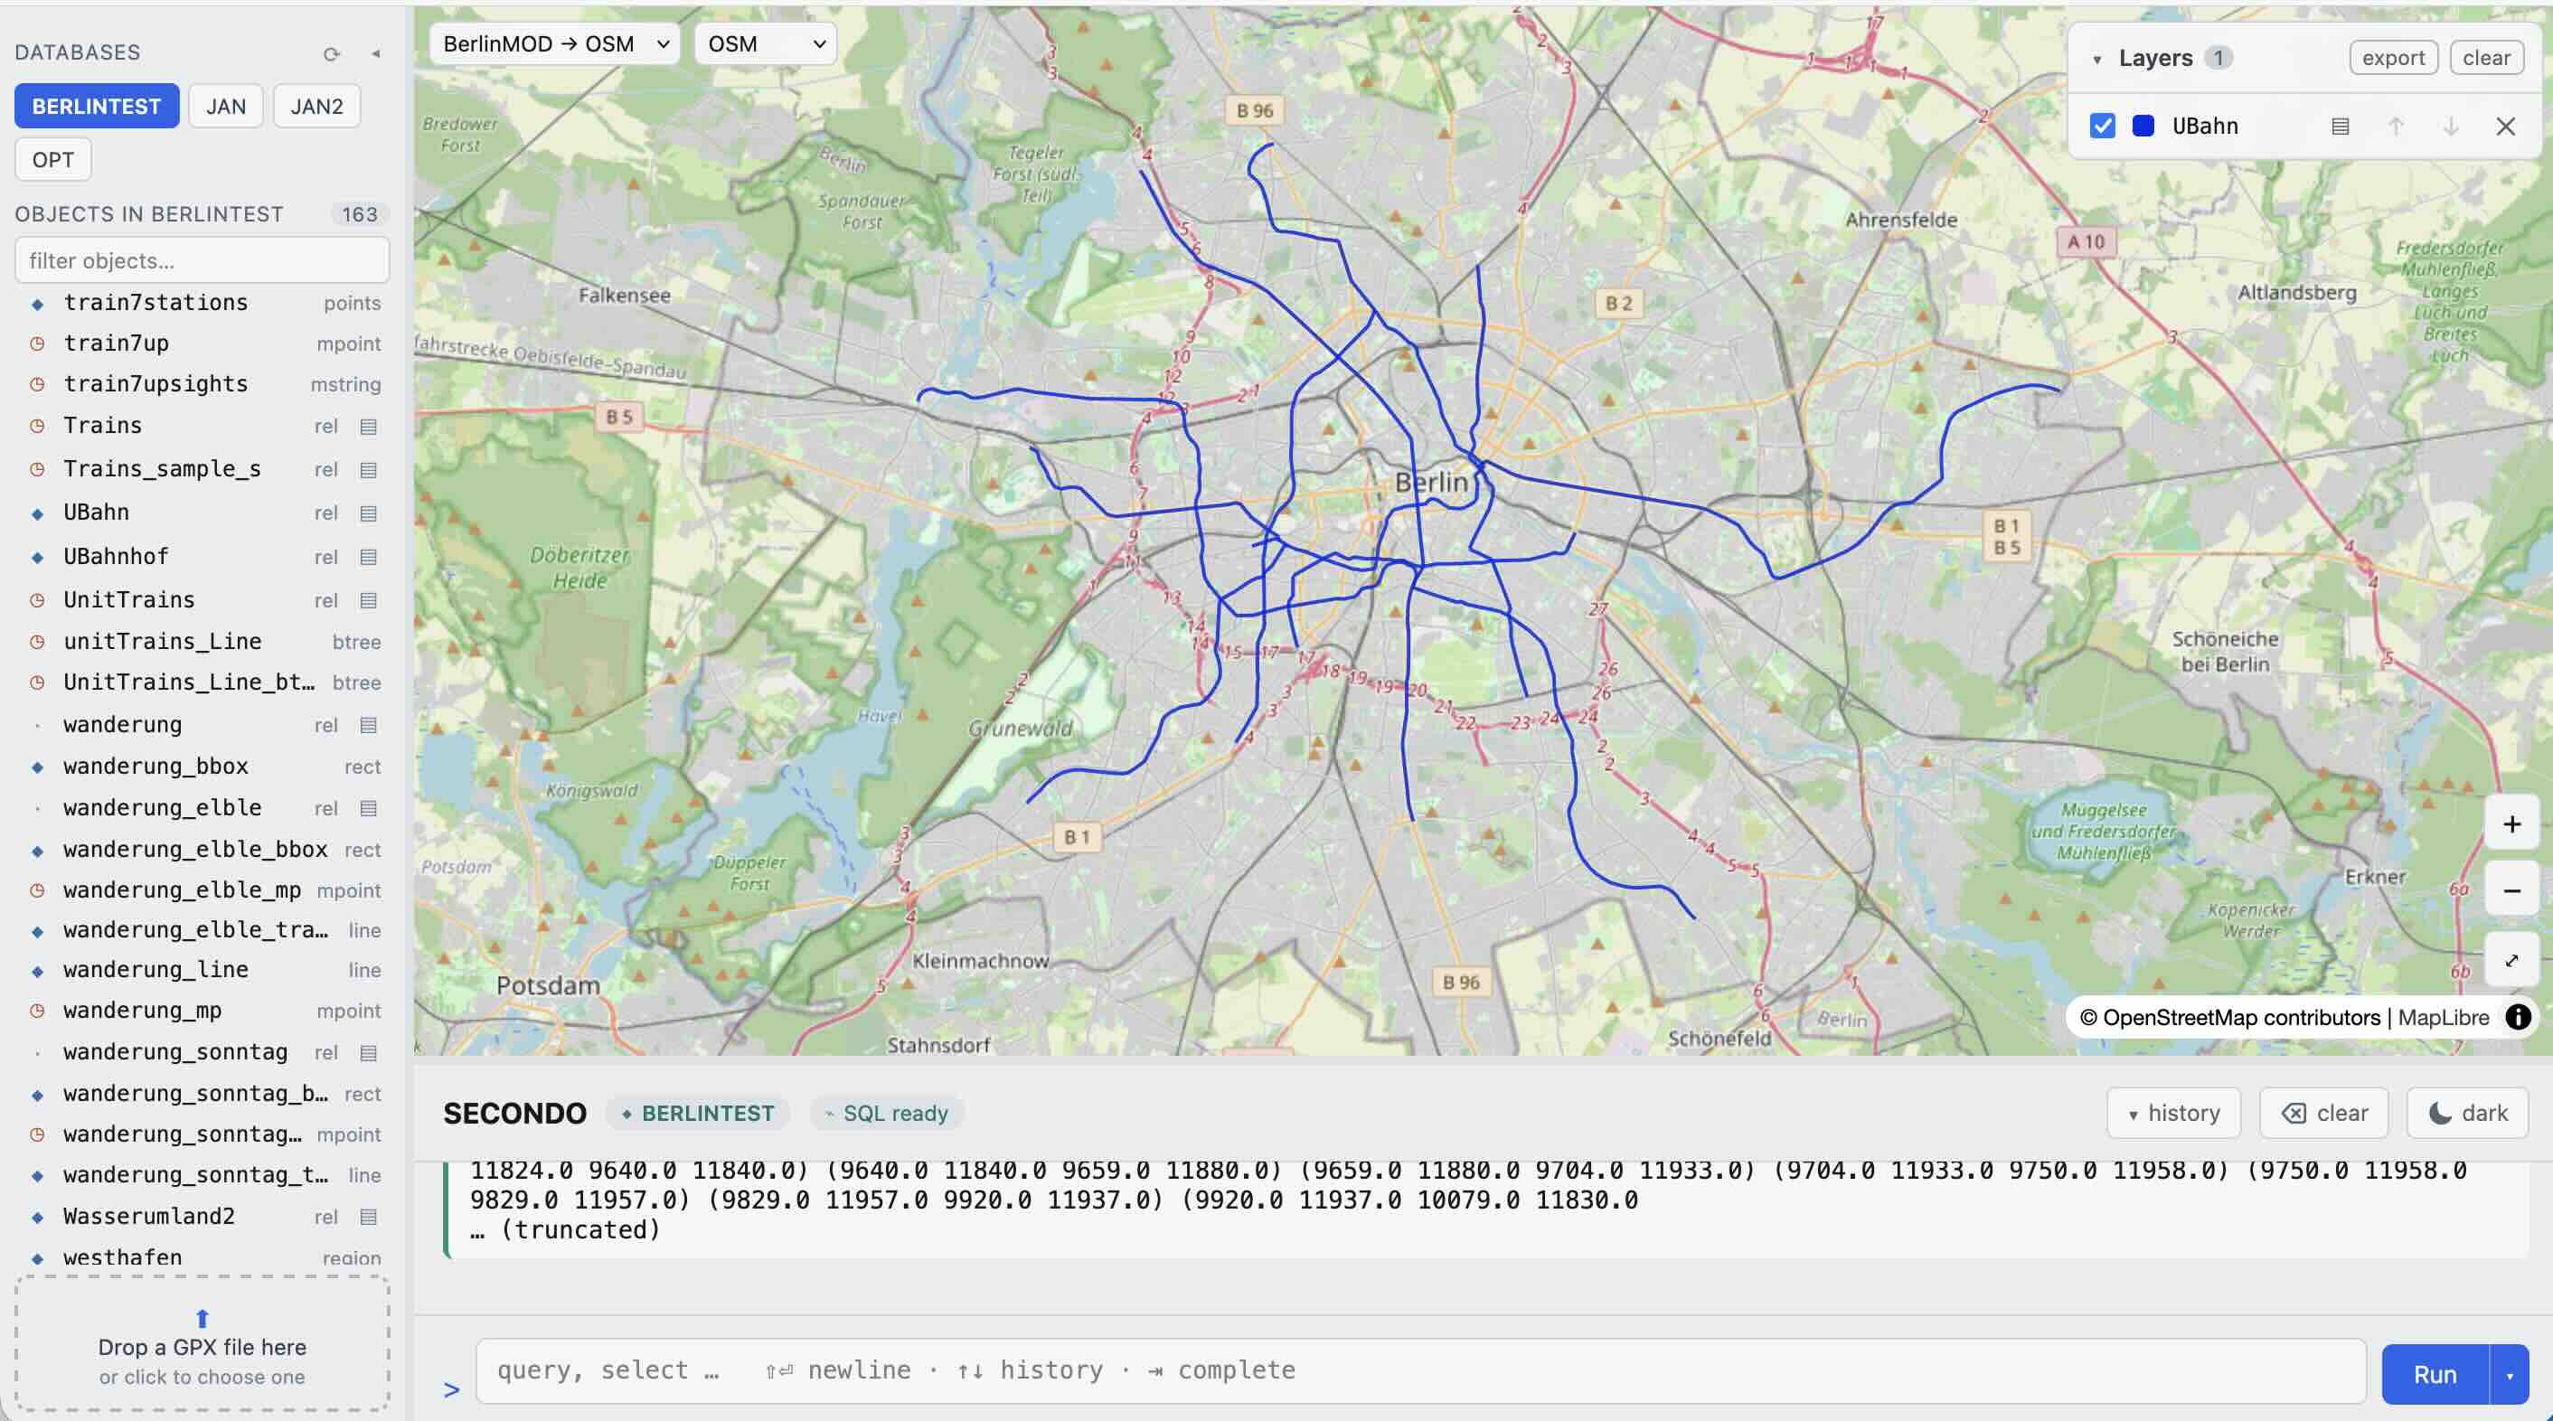Toggle UBahn layer visibility checkbox

2102,126
